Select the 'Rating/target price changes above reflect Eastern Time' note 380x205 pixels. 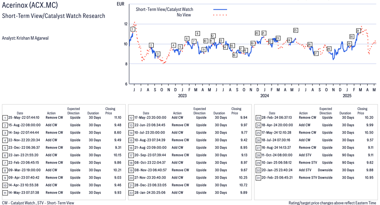[x=332, y=203]
